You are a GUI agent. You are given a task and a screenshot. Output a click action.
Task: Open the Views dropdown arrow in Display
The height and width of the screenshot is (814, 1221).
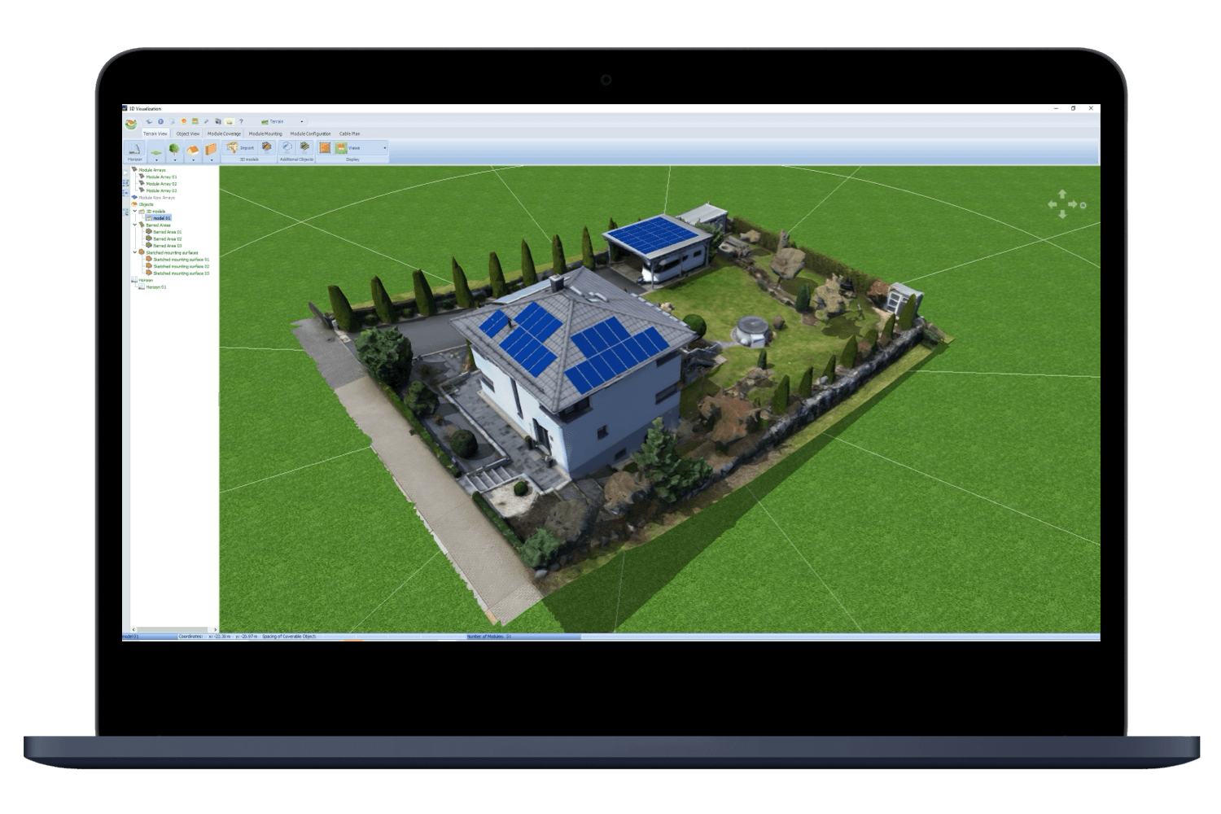(x=385, y=148)
